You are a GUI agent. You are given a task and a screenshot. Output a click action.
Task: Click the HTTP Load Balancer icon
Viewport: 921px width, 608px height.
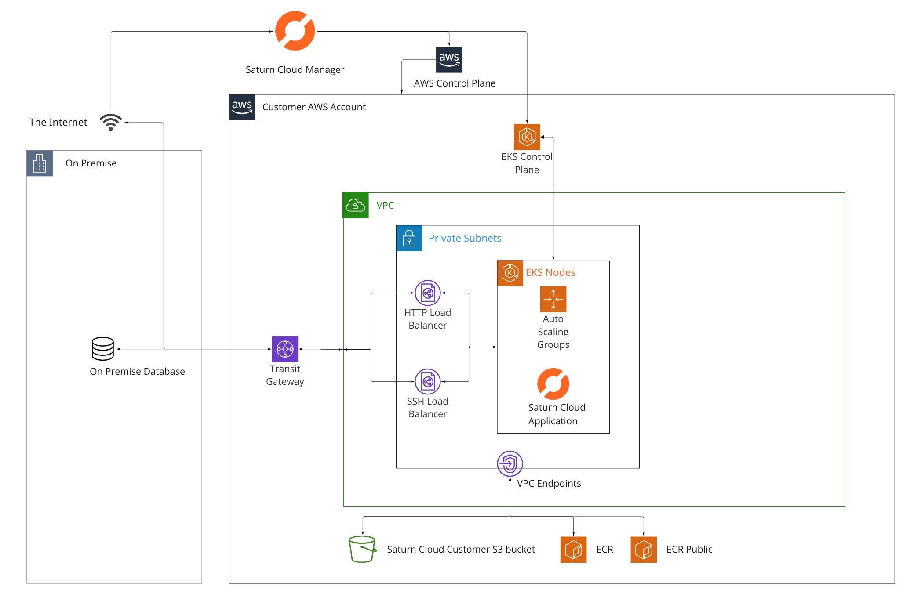tap(428, 293)
